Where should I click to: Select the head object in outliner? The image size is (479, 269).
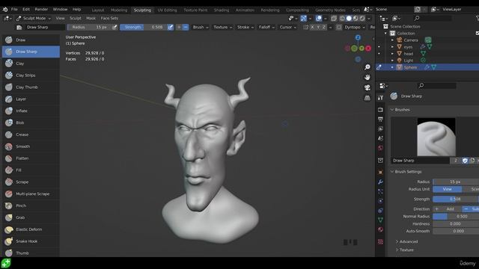[x=408, y=54]
